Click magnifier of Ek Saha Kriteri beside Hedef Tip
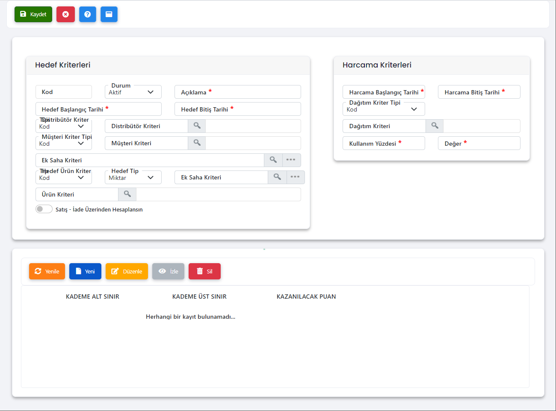This screenshot has width=556, height=411. pos(277,177)
